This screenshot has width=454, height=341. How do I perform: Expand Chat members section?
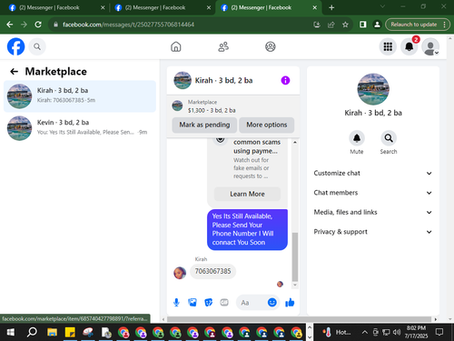373,193
